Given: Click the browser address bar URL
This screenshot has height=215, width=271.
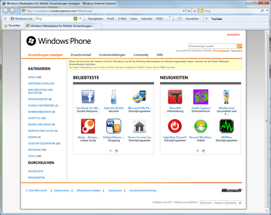Looking at the screenshot, I should coord(60,11).
